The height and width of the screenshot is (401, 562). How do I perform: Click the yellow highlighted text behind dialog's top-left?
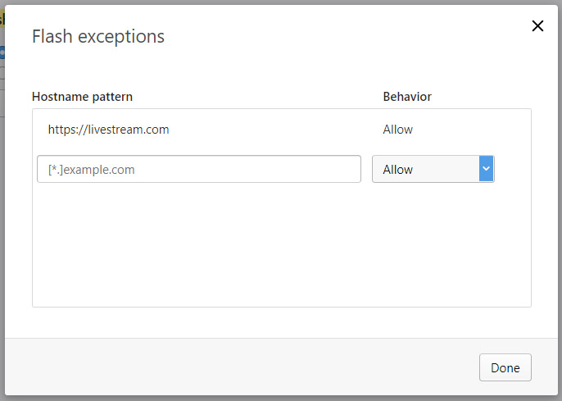2,19
